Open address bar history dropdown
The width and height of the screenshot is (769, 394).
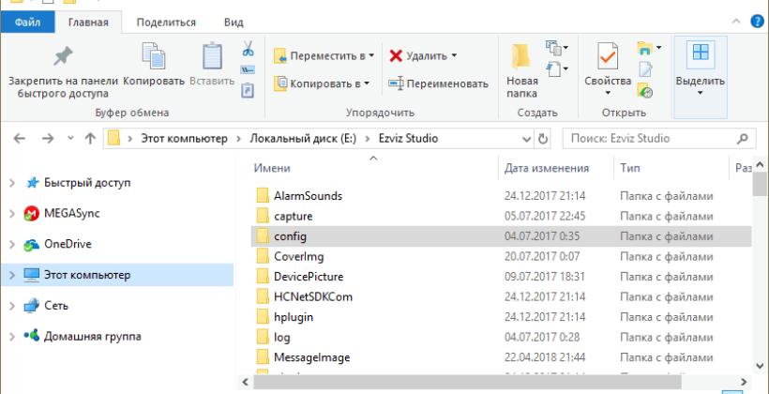tap(527, 138)
